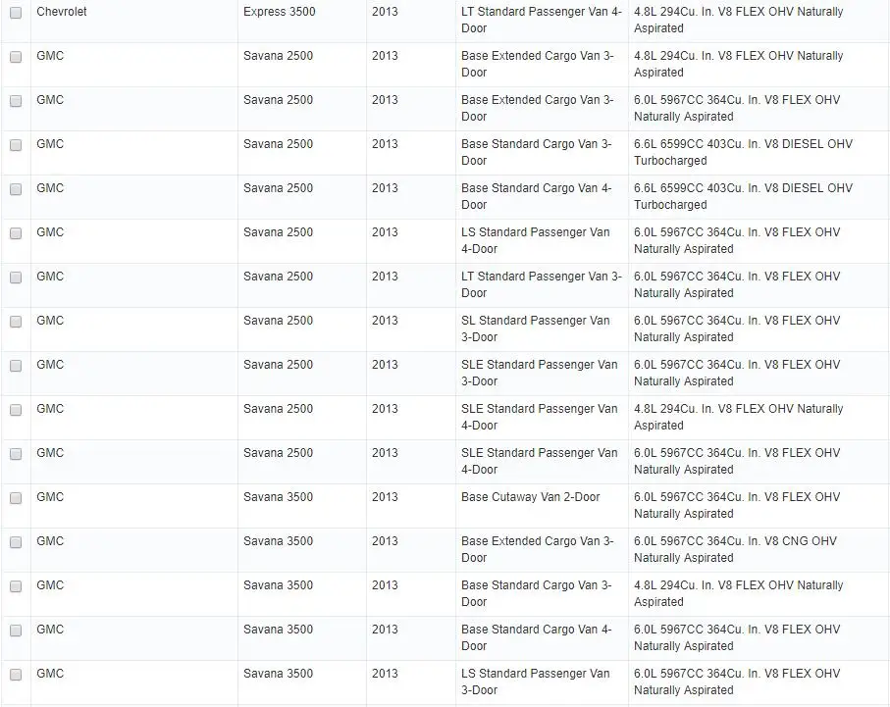This screenshot has width=890, height=707.
Task: Tick checkbox for Savana 3500 Standard Cargo 3-Door 4.8L row
Action: point(16,586)
